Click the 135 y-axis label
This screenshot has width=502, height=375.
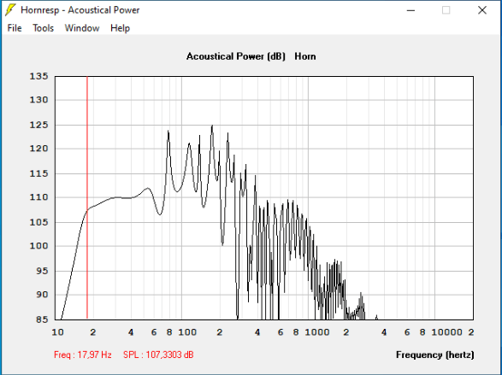pyautogui.click(x=38, y=76)
